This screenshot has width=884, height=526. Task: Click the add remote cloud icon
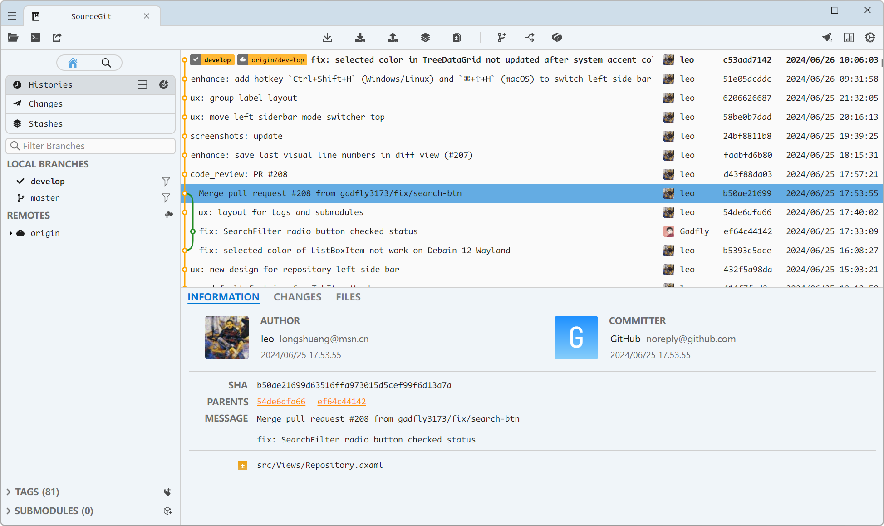click(168, 215)
